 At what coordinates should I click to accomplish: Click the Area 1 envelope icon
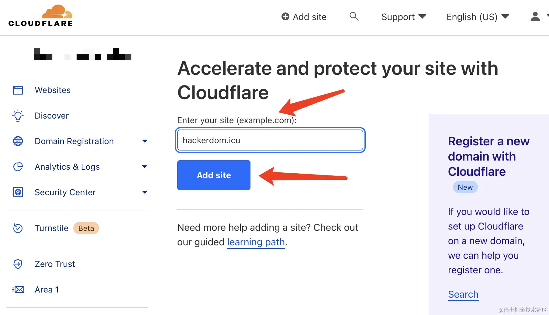(x=18, y=289)
